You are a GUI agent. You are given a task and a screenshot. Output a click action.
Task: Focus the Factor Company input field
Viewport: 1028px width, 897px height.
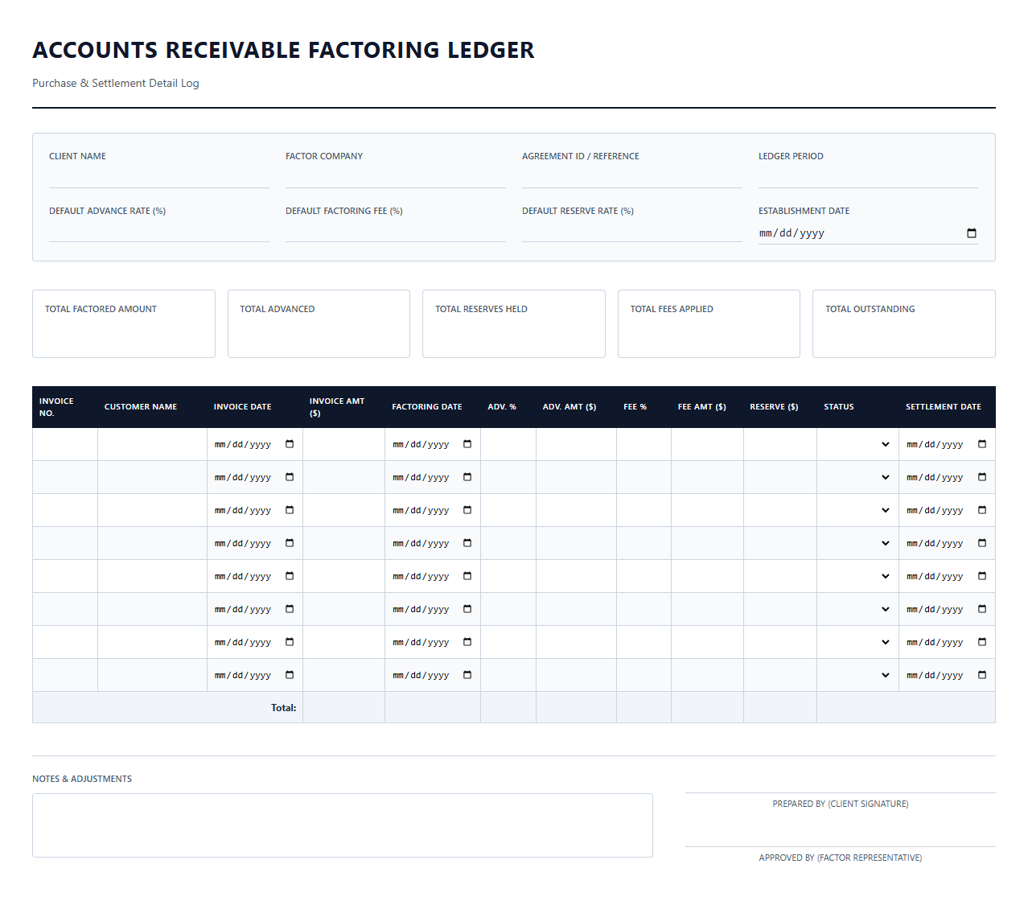tap(396, 178)
